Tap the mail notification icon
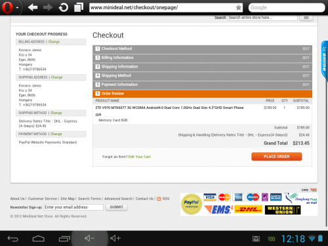The image size is (328, 246). (x=256, y=239)
